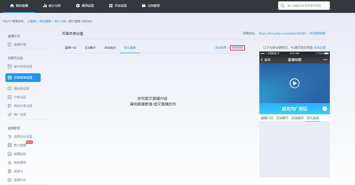Click the play button in the mobile preview
The height and width of the screenshot is (185, 355).
[294, 83]
